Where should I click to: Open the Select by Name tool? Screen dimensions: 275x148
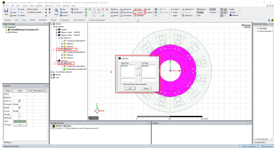click(x=34, y=12)
